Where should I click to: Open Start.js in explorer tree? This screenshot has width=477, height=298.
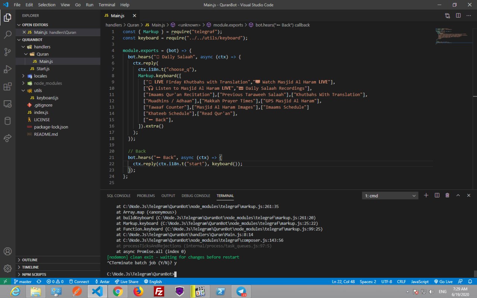pos(43,69)
